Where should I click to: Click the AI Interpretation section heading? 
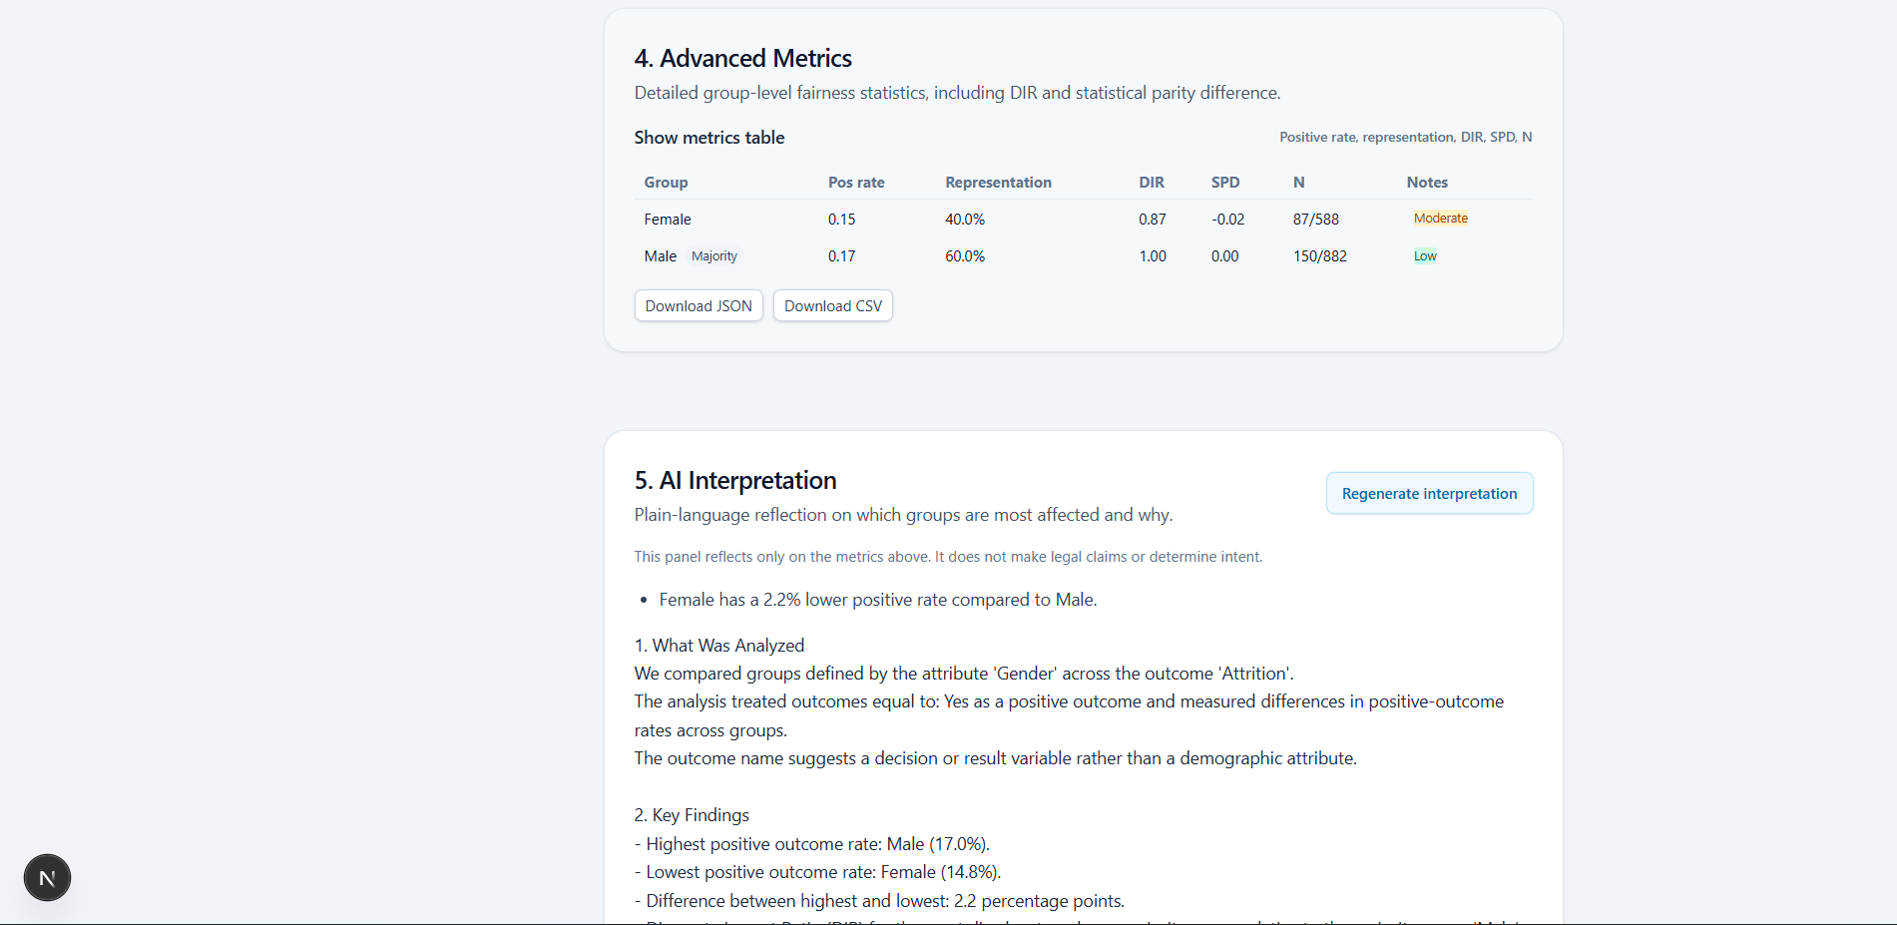coord(734,481)
